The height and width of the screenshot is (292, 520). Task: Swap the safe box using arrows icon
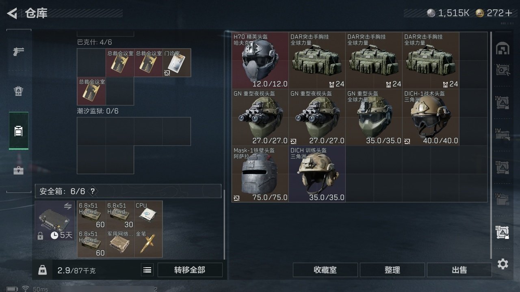click(x=68, y=206)
